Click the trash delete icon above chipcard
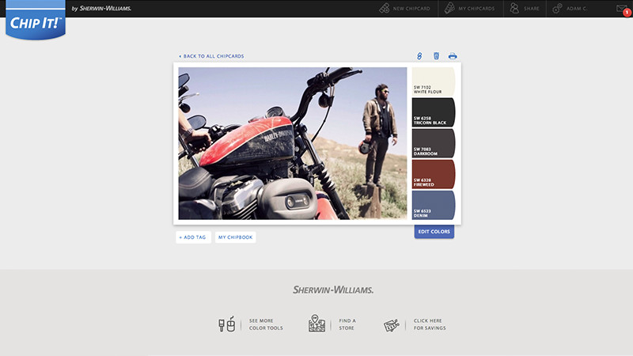 click(x=437, y=56)
